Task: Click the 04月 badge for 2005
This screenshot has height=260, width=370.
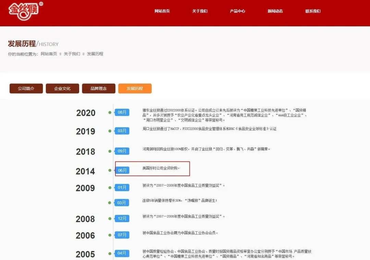Action: pos(122,253)
